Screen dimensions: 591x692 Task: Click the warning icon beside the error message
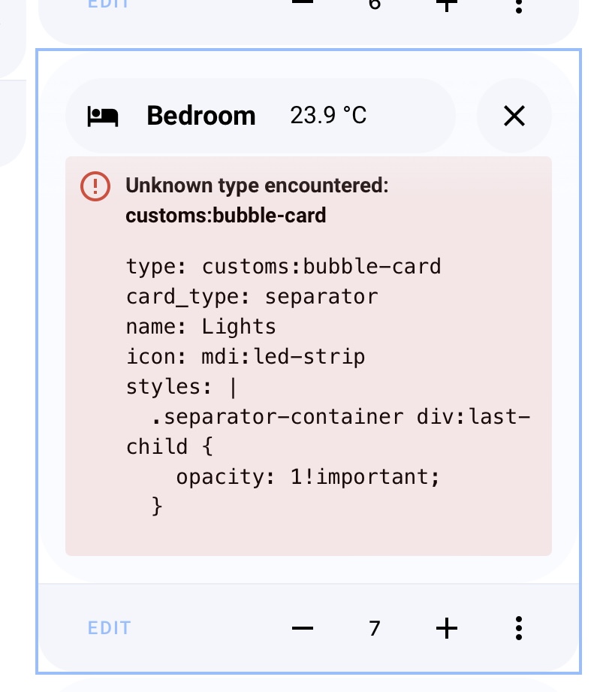95,186
